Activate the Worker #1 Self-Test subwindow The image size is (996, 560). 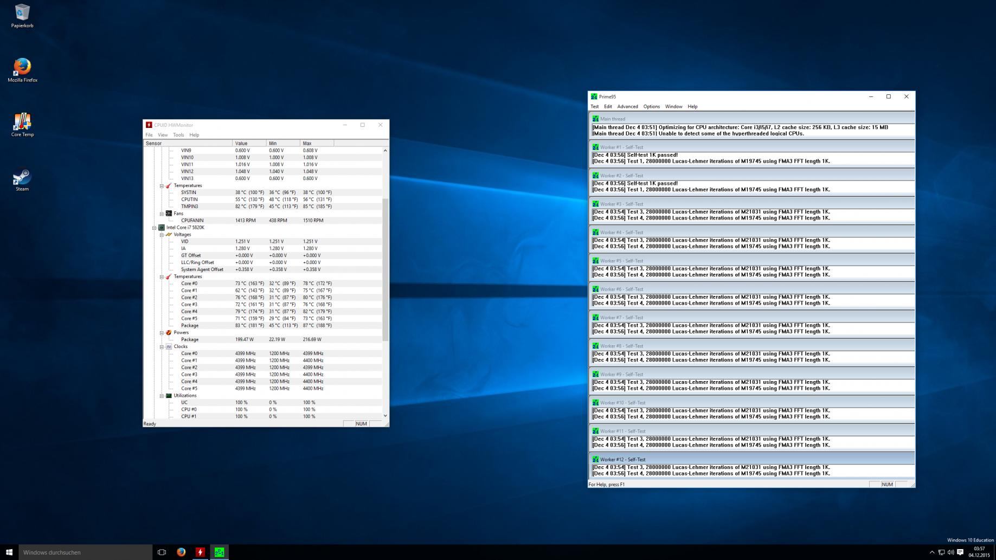(x=751, y=147)
